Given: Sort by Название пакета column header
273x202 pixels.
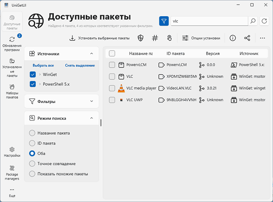Looking at the screenshot, I should [141, 54].
